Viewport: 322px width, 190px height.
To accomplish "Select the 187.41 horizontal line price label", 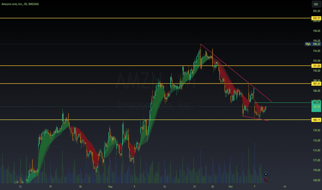I will (316, 84).
